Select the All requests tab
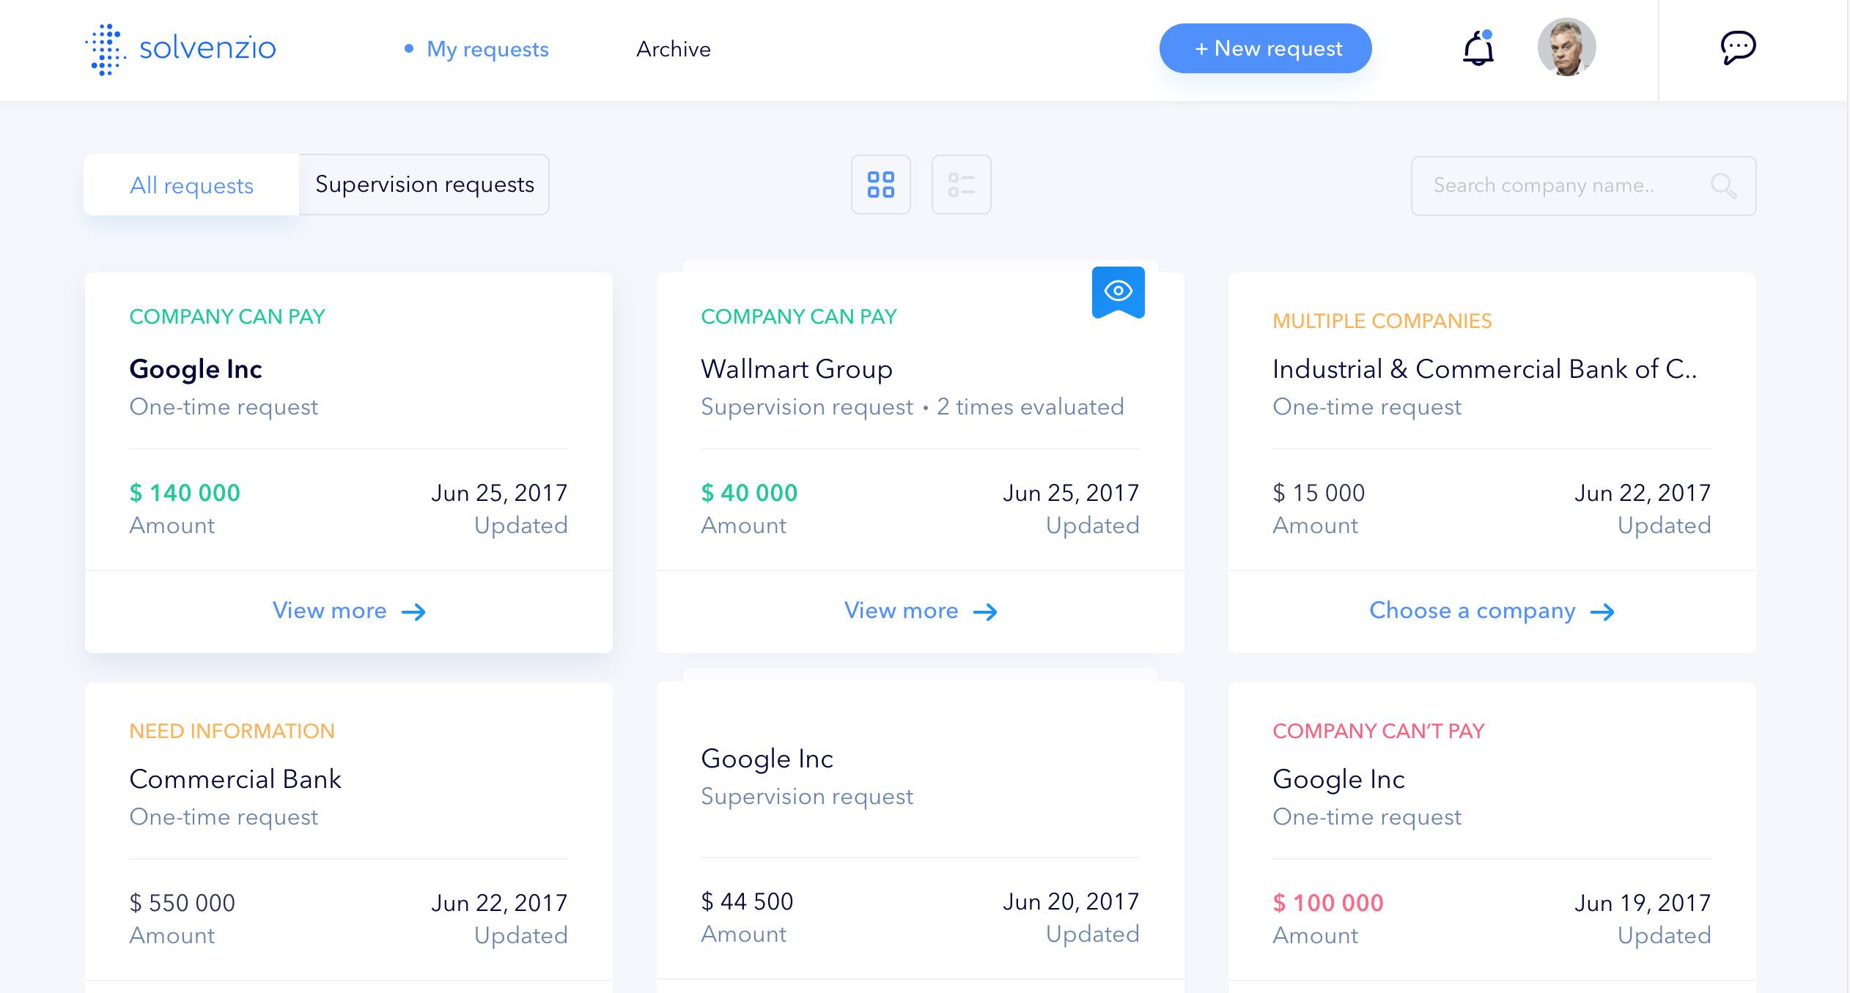The height and width of the screenshot is (993, 1850). [x=191, y=185]
